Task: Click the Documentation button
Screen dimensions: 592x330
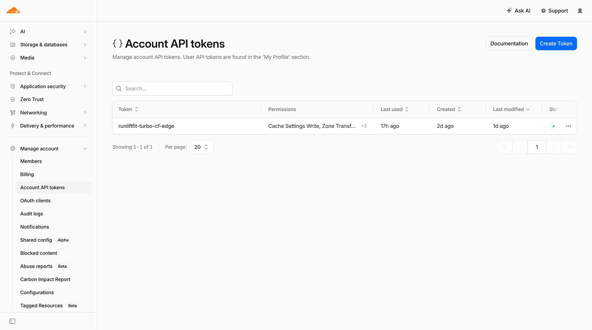Action: (x=509, y=44)
